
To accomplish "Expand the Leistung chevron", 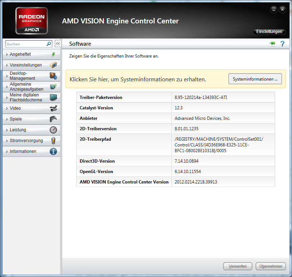I will (x=7, y=130).
